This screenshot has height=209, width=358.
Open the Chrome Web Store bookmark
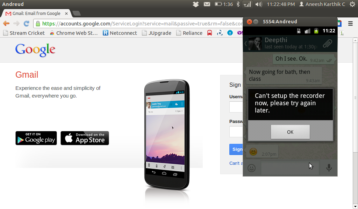tap(74, 33)
